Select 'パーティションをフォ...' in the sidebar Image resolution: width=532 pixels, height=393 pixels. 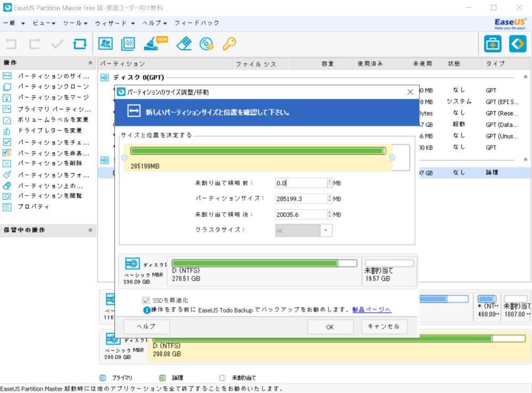pos(54,175)
